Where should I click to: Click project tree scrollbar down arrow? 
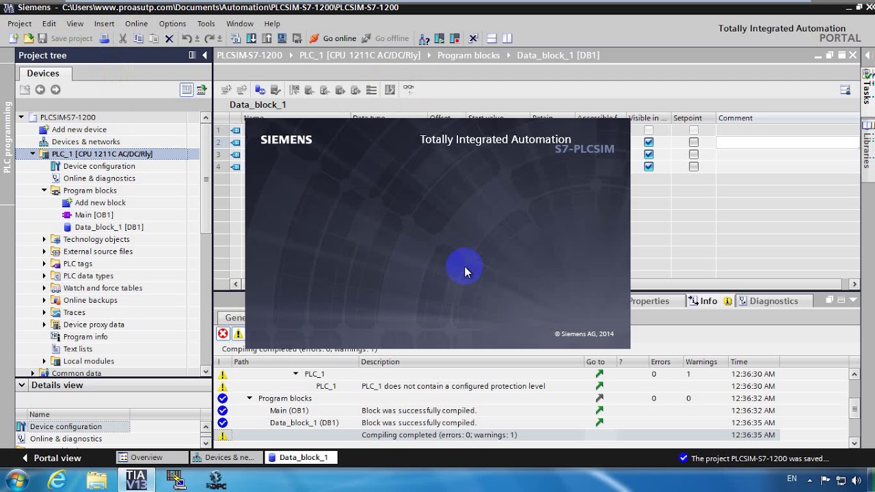click(206, 371)
